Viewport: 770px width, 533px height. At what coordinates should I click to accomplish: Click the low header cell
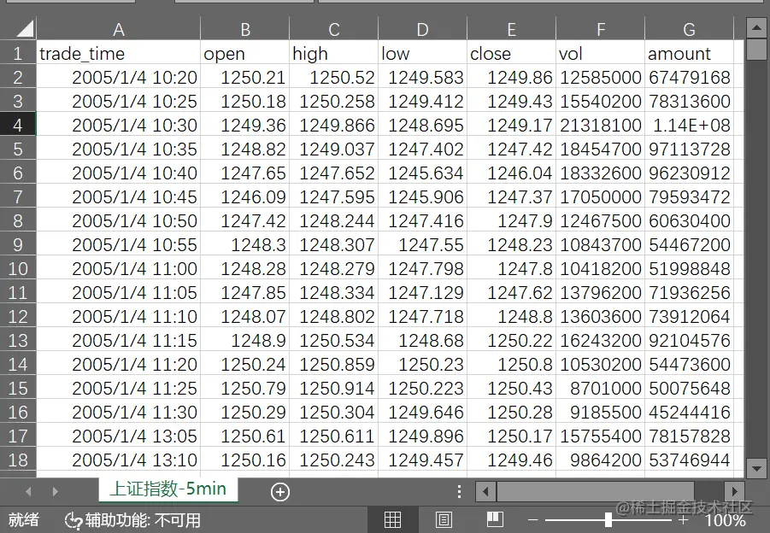coord(423,53)
